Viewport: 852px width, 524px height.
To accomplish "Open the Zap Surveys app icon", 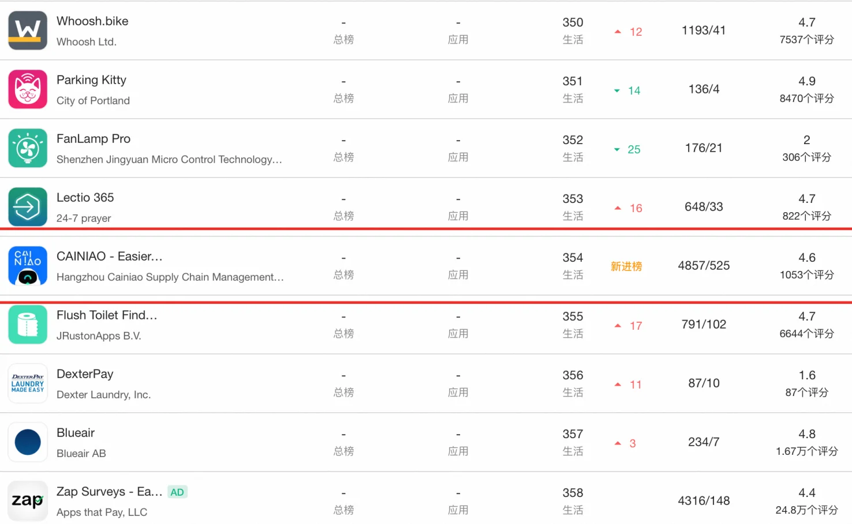I will [28, 500].
